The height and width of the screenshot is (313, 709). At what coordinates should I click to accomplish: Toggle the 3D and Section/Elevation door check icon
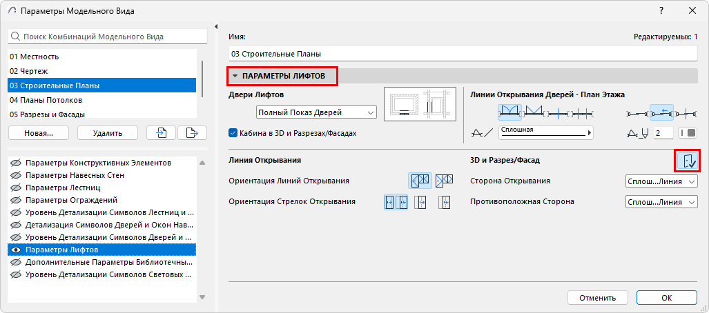click(688, 161)
